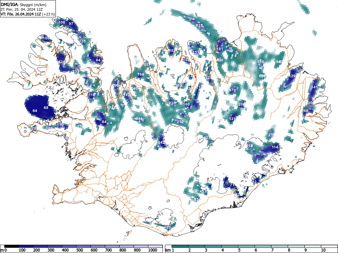Click the "290" value on the map
This screenshot has width=338, height=253.
point(116,85)
